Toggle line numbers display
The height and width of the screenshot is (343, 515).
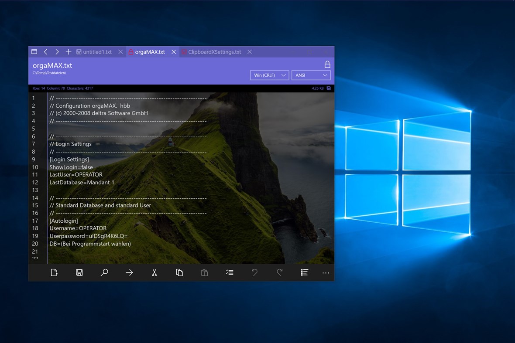[x=304, y=272]
